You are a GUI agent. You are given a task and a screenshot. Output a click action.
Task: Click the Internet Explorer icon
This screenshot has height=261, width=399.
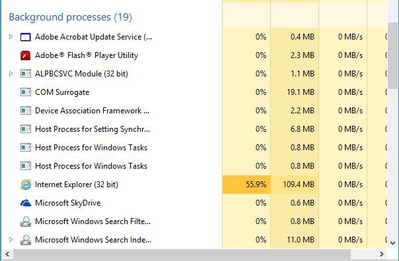click(26, 185)
